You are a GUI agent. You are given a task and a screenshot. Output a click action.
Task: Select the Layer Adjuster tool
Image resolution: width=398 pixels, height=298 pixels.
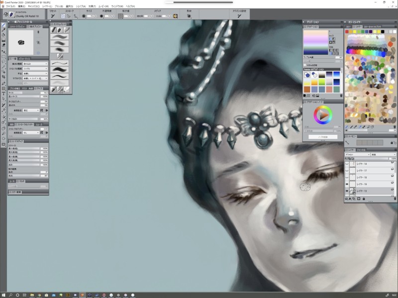(3, 52)
